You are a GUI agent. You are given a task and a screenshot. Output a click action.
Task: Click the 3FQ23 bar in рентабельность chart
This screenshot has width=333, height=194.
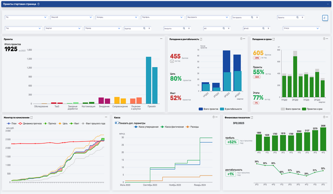(227, 71)
